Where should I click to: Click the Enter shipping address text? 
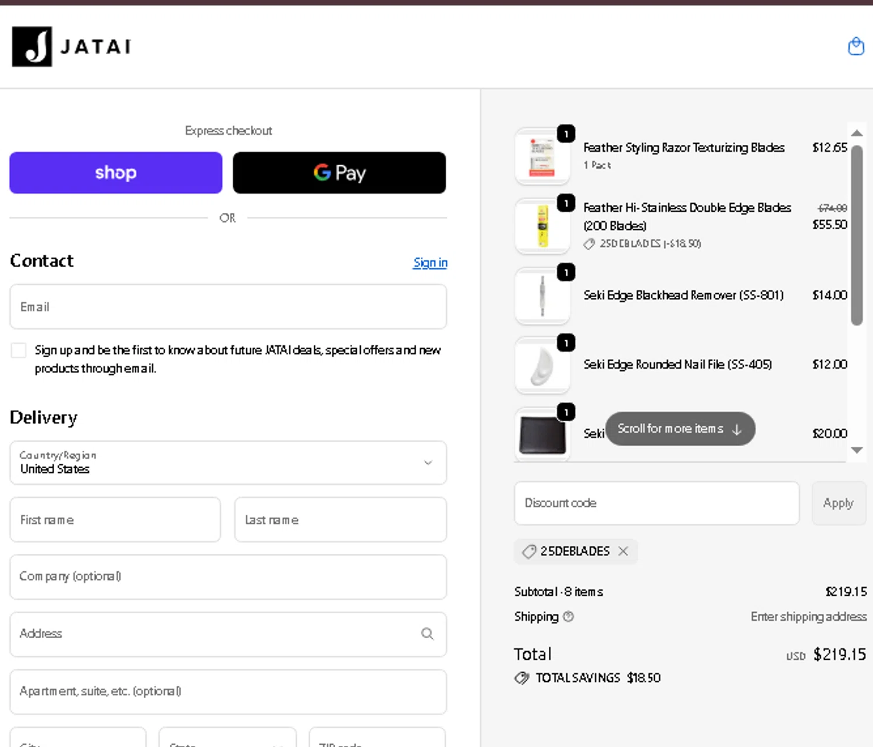[808, 617]
